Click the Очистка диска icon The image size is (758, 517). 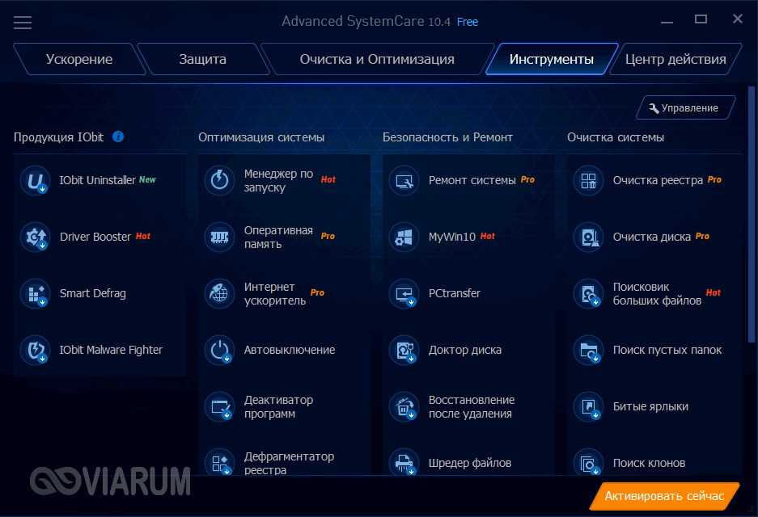pyautogui.click(x=588, y=237)
